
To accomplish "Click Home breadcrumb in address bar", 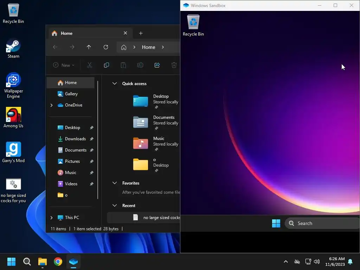I will coord(149,47).
